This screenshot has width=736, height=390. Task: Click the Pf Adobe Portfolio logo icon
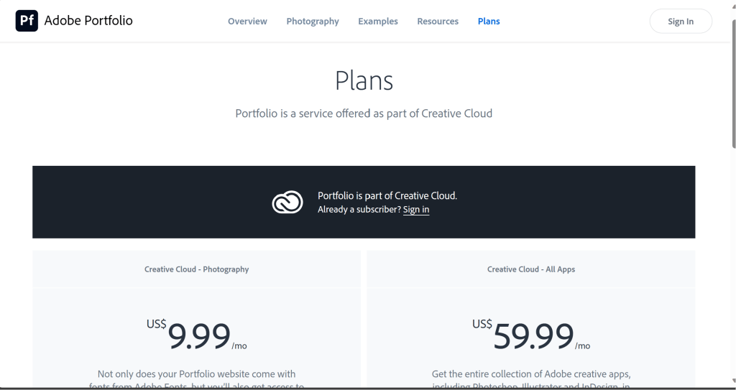(27, 21)
